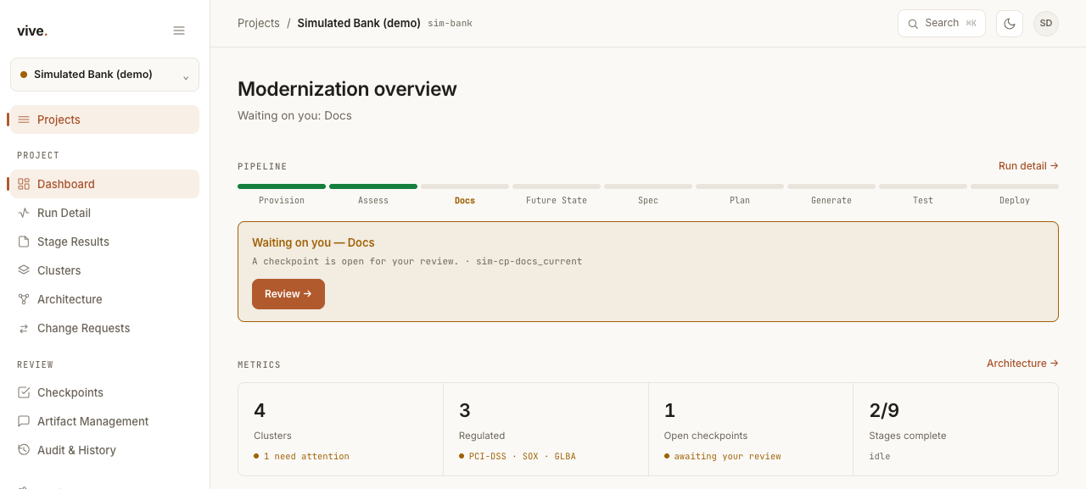Click the Simulated Bank (demo) breadcrumb title
Viewport: 1086px width, 489px height.
[359, 24]
